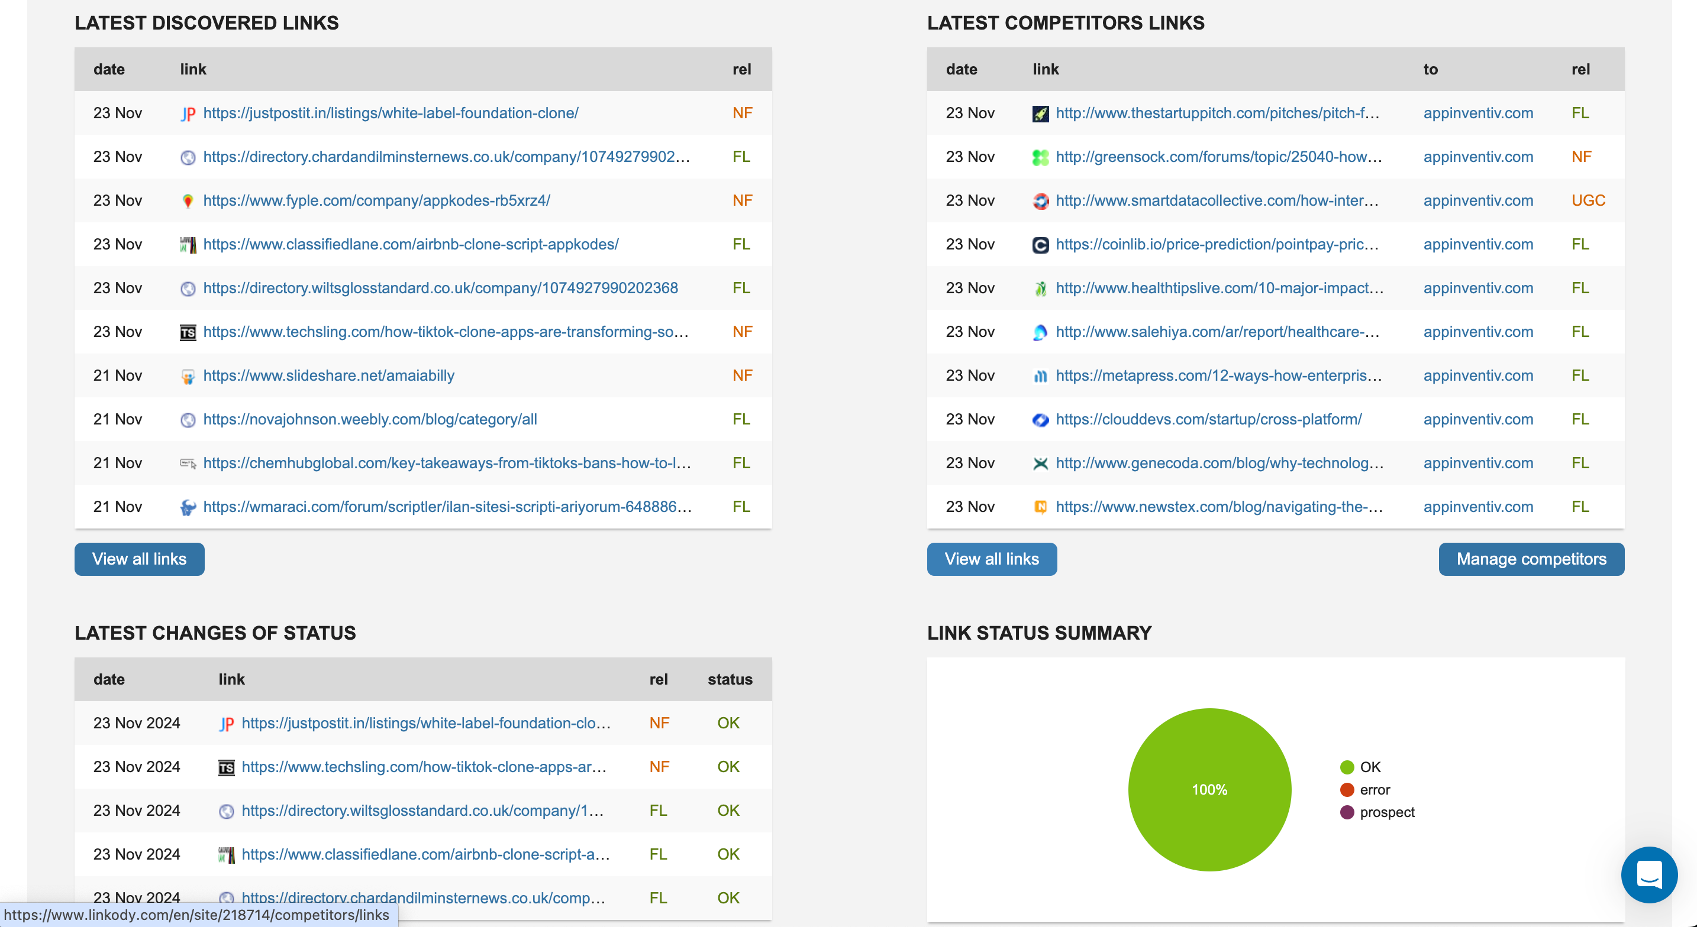
Task: Toggle the error legend red dot
Action: pyautogui.click(x=1347, y=790)
